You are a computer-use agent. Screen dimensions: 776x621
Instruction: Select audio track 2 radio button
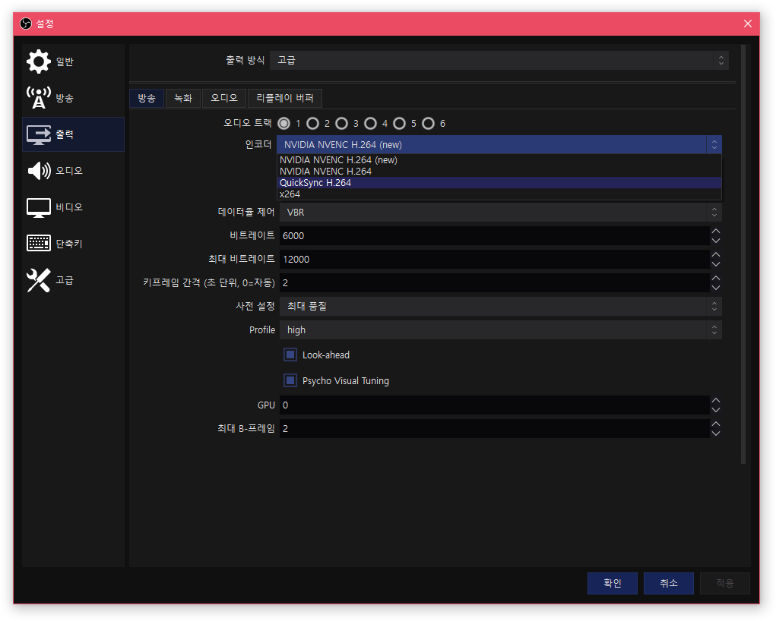tap(313, 123)
